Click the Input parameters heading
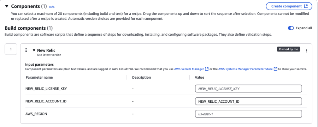The image size is (318, 127). (39, 65)
